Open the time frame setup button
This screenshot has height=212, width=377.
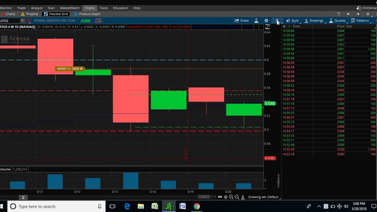[277, 21]
